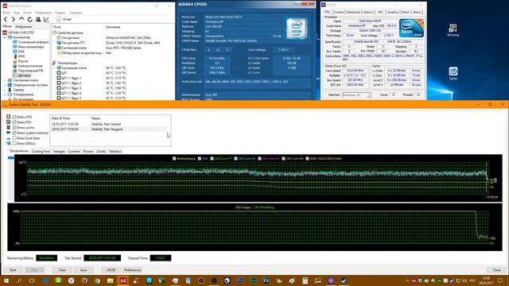Open the Uplay desktop shortcut
Viewport: 509px width, 286px height.
pyautogui.click(x=453, y=73)
